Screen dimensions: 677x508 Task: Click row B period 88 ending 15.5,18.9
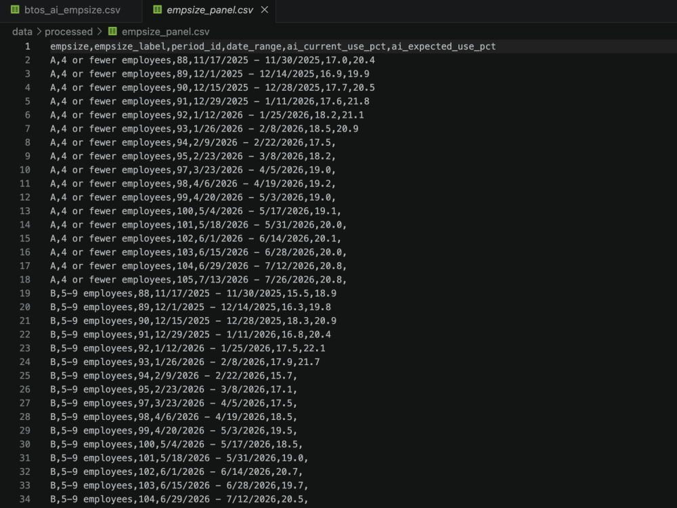[193, 293]
